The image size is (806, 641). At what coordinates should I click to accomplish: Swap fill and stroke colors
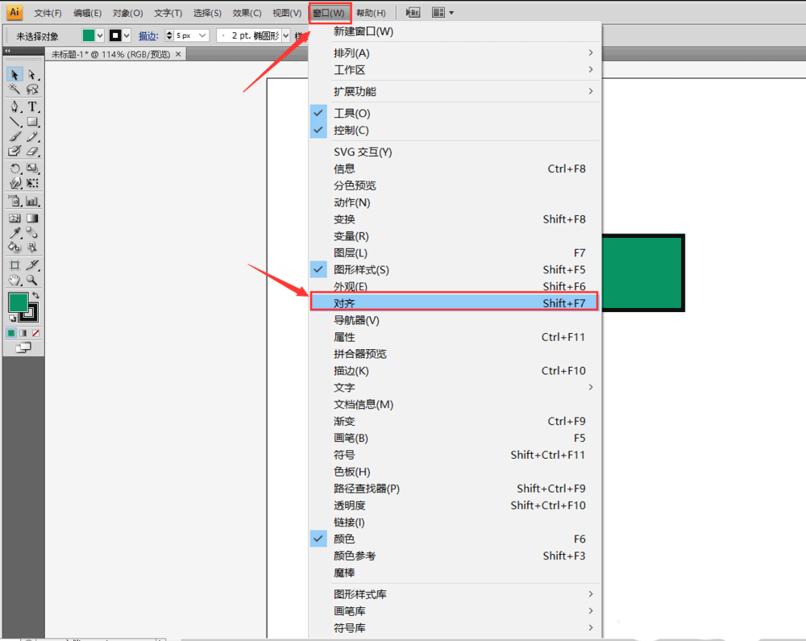pyautogui.click(x=35, y=296)
